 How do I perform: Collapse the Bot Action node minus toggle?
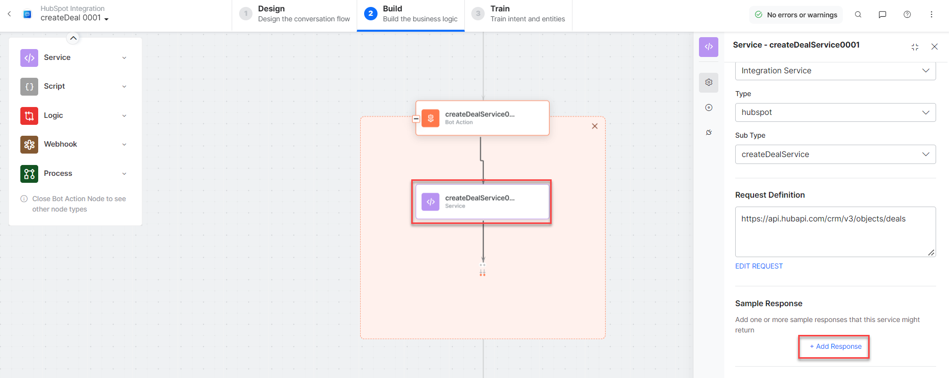416,119
